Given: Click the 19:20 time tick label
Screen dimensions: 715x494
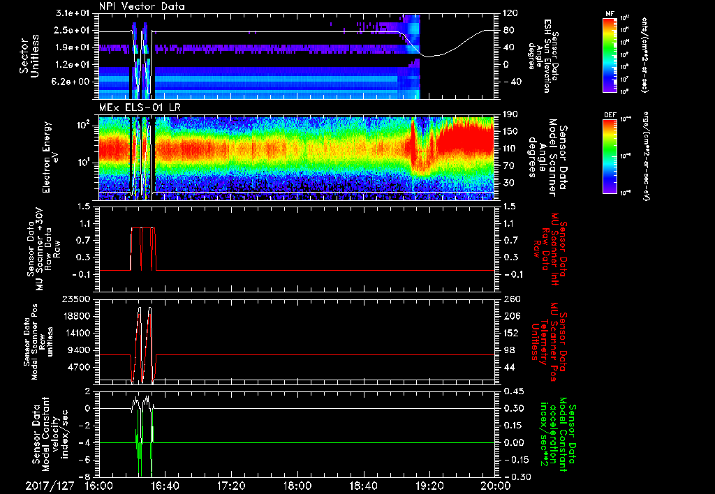Looking at the screenshot, I should click(x=429, y=486).
